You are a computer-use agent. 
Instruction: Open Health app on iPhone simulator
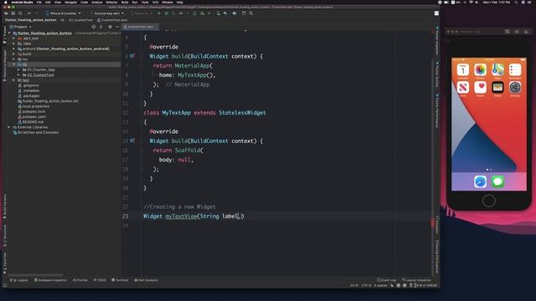[480, 88]
